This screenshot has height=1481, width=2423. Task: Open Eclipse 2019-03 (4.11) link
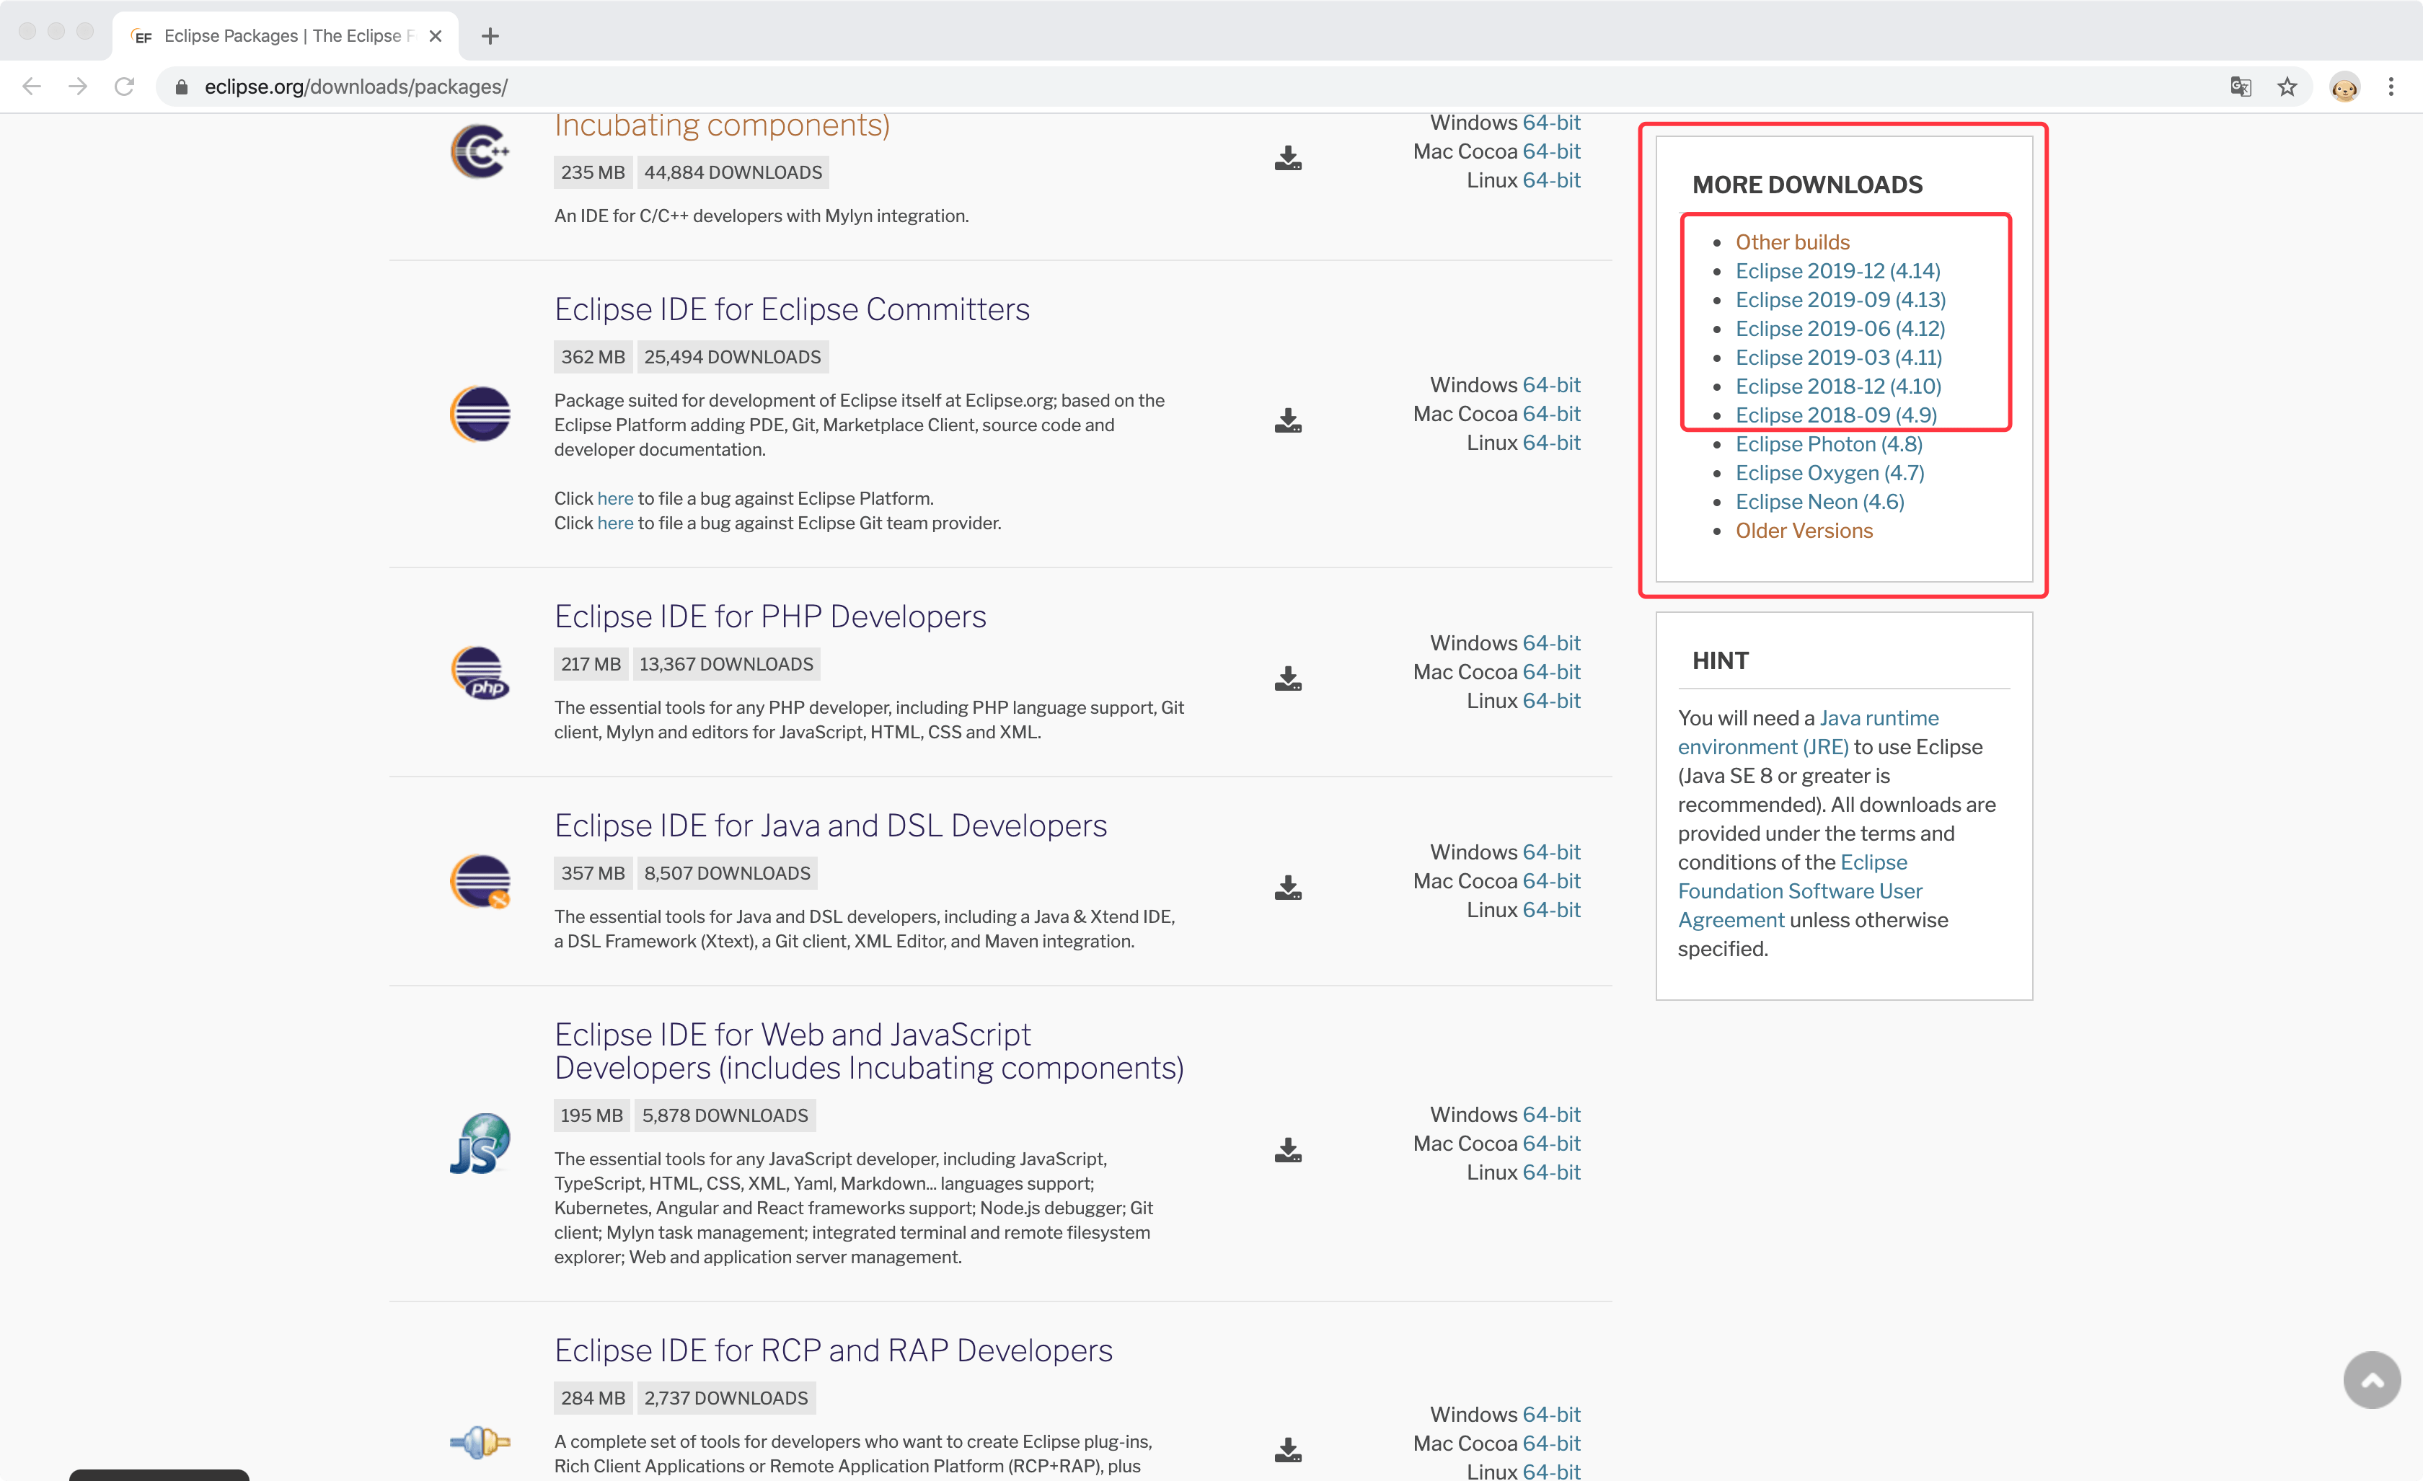[x=1838, y=357]
